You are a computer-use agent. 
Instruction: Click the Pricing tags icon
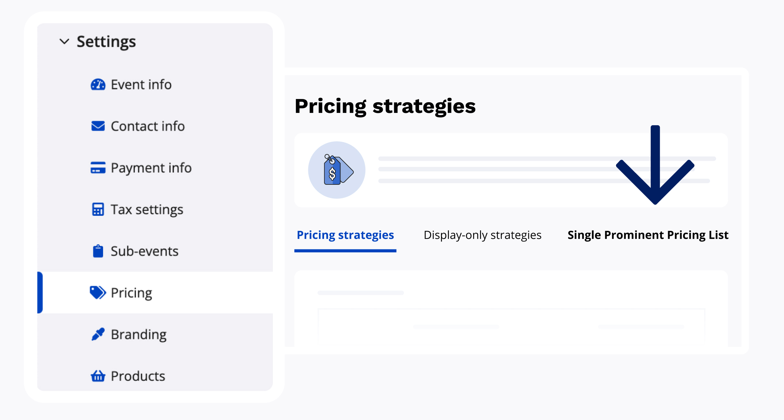pyautogui.click(x=98, y=293)
